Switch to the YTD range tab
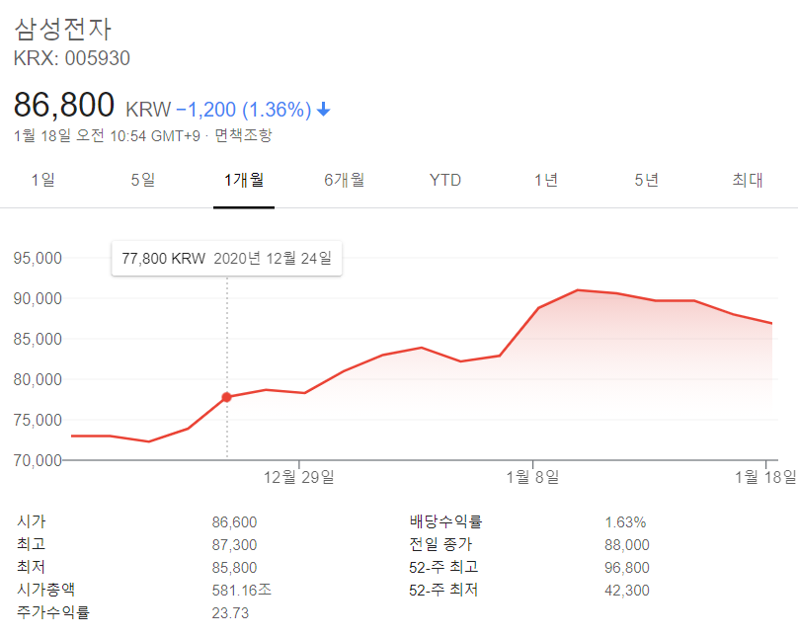 pos(445,180)
